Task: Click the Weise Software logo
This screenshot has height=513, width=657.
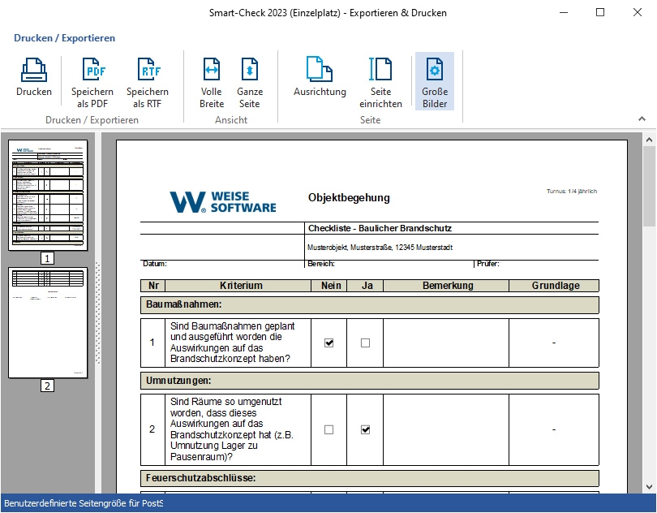Action: click(x=223, y=202)
